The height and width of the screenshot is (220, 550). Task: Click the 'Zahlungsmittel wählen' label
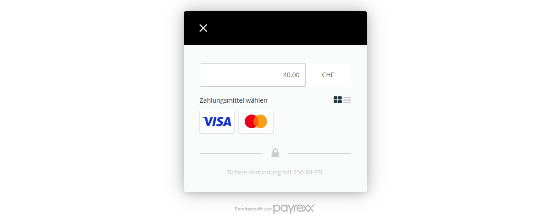click(x=233, y=100)
